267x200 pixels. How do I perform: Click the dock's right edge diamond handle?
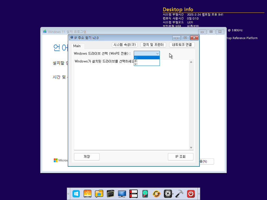(x=199, y=194)
